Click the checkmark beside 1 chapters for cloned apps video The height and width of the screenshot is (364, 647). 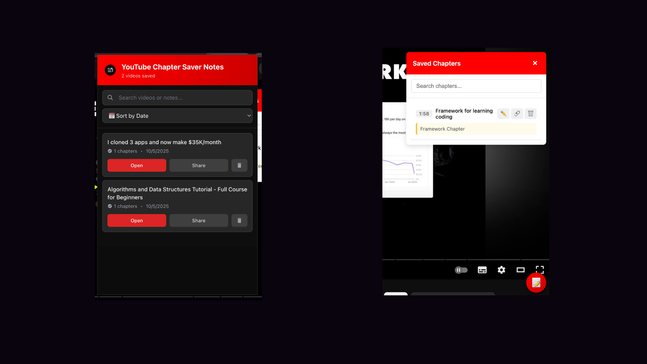click(x=110, y=151)
